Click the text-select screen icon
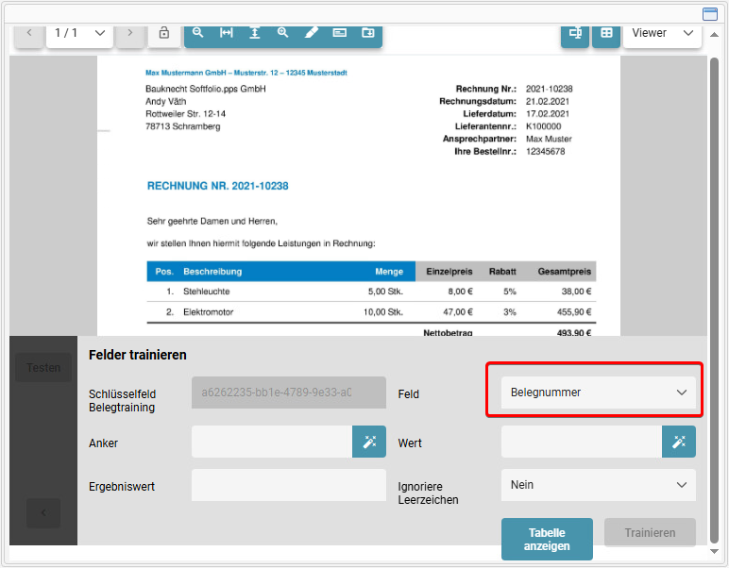Screen dimensions: 729x568 point(575,34)
